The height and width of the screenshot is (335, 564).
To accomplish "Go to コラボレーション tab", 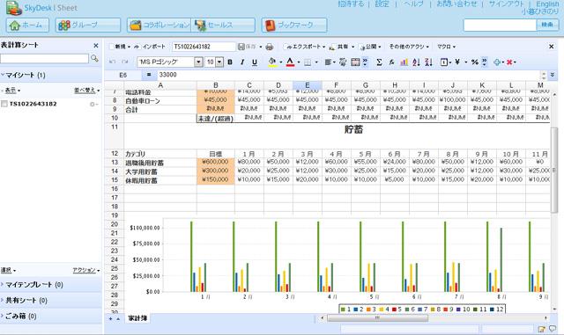I will click(159, 25).
